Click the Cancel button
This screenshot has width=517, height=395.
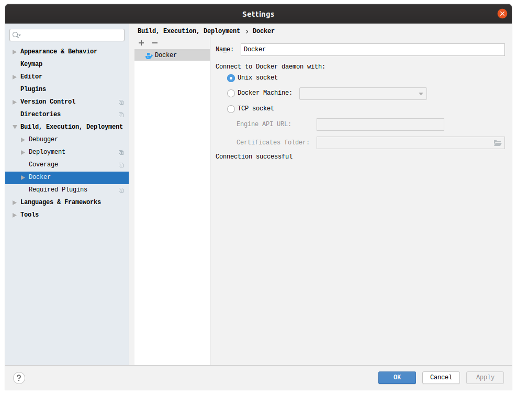point(441,378)
